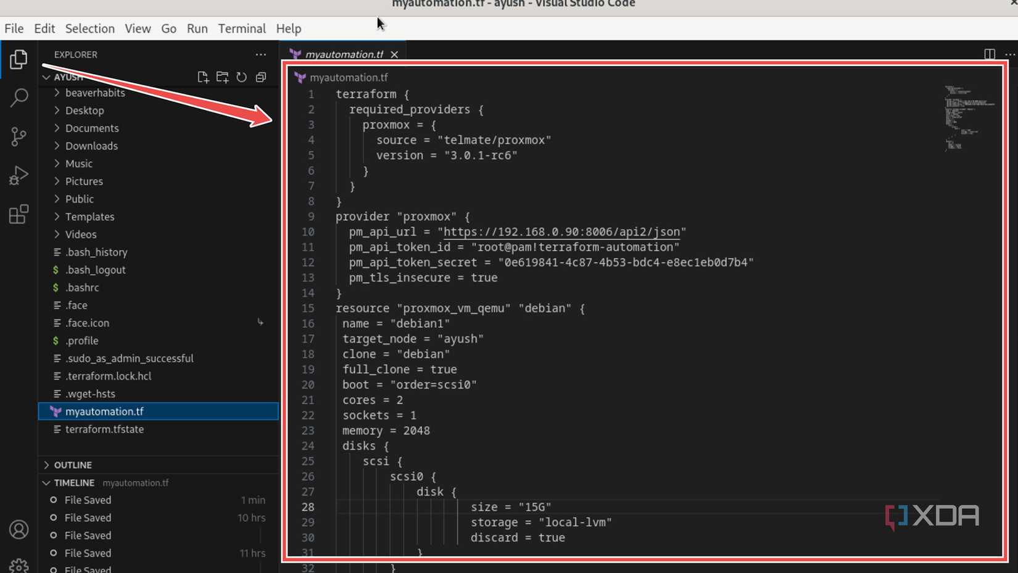
Task: Open the Search panel
Action: [19, 98]
